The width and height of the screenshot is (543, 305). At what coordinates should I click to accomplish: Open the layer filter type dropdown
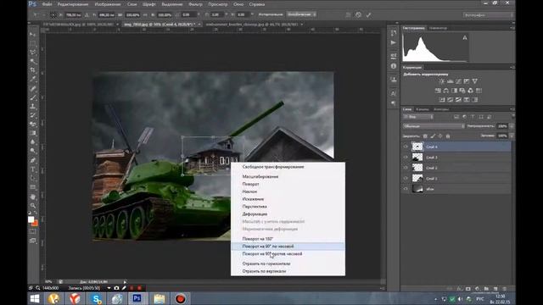coord(418,117)
